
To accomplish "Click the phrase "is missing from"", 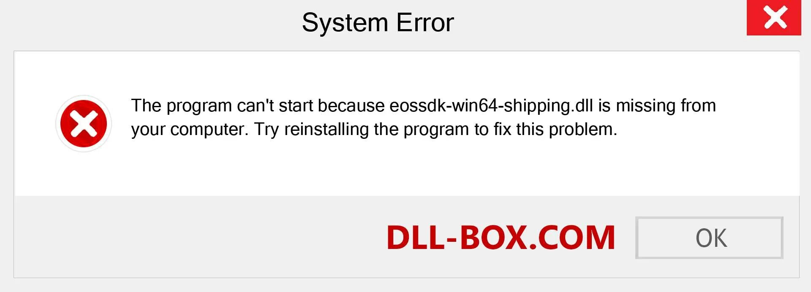I will [657, 105].
